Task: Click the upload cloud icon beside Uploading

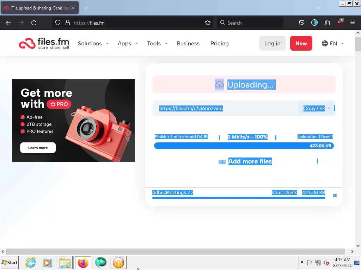Action: (x=219, y=84)
